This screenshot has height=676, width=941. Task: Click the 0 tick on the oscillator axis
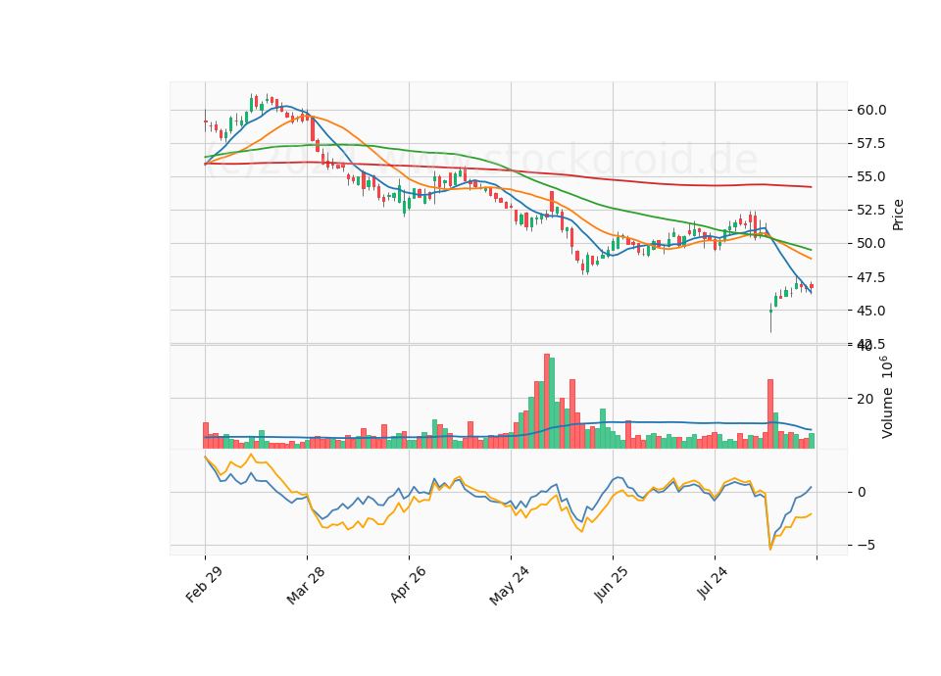tap(862, 493)
